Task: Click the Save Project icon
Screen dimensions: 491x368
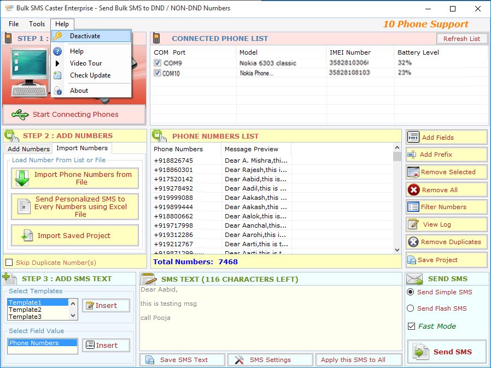Action: [412, 260]
